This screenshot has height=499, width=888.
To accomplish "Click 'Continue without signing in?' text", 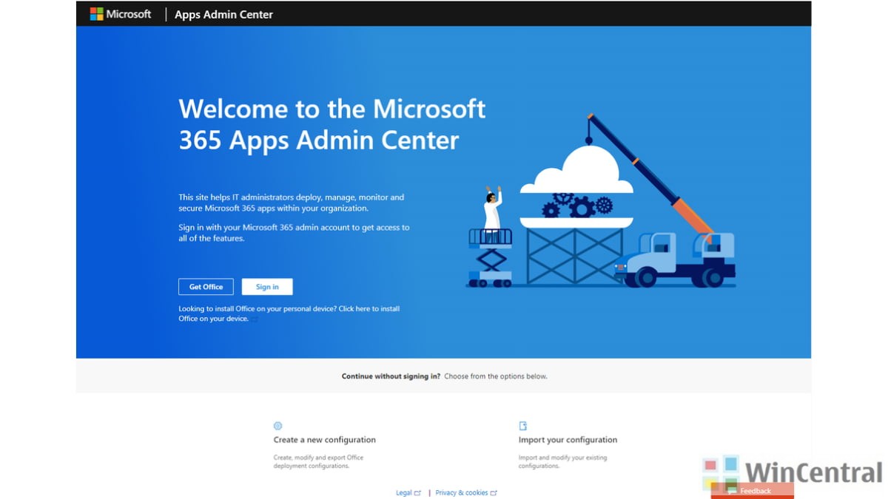I will click(391, 376).
